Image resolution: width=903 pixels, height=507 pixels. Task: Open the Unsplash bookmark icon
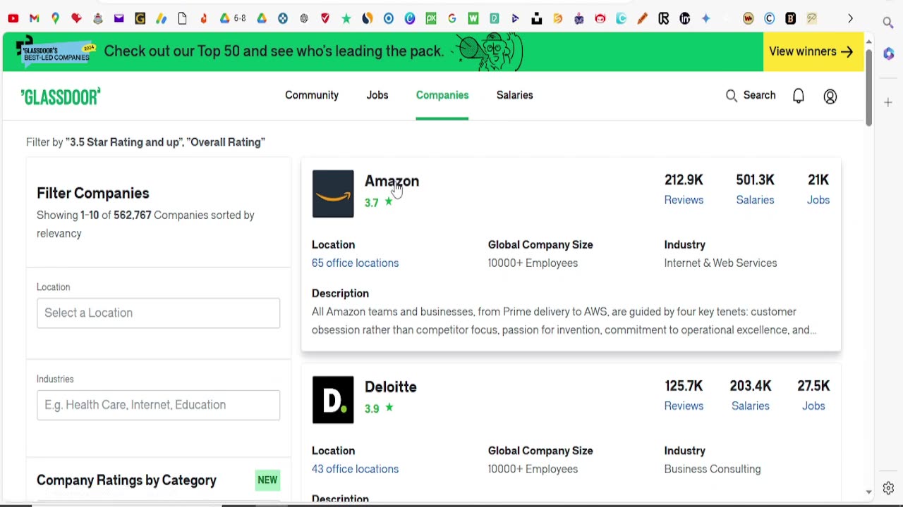537,19
